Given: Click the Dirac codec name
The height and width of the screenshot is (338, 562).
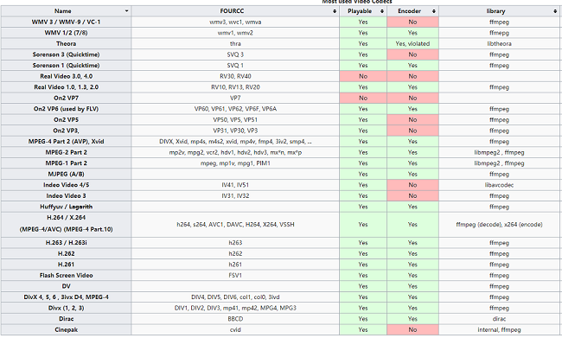Looking at the screenshot, I should click(66, 319).
